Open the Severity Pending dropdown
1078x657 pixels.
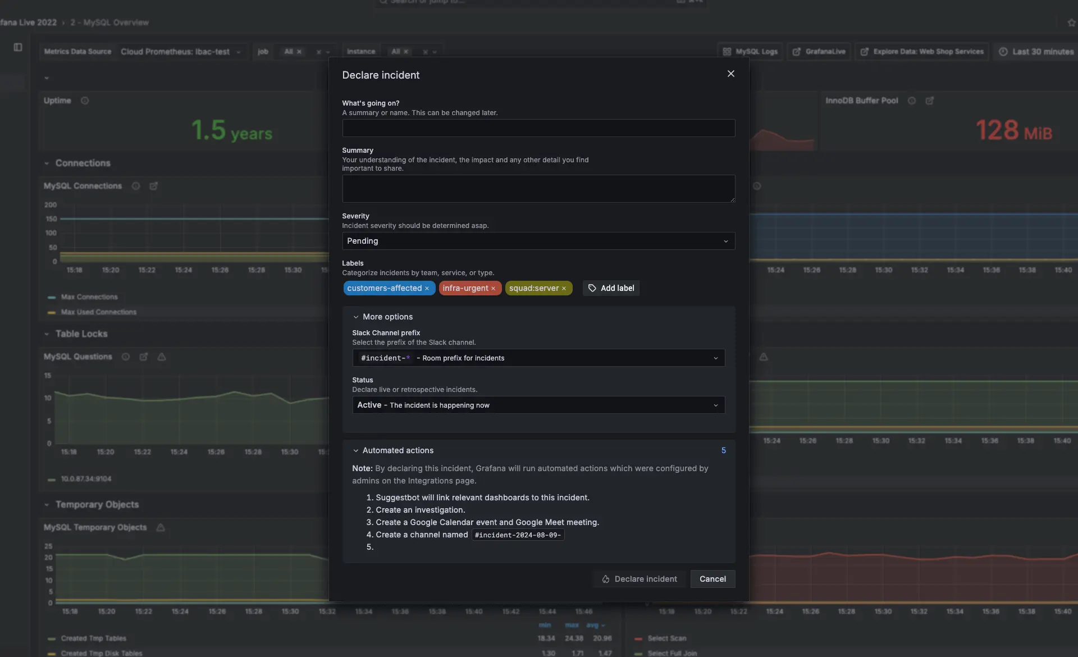[x=538, y=241]
